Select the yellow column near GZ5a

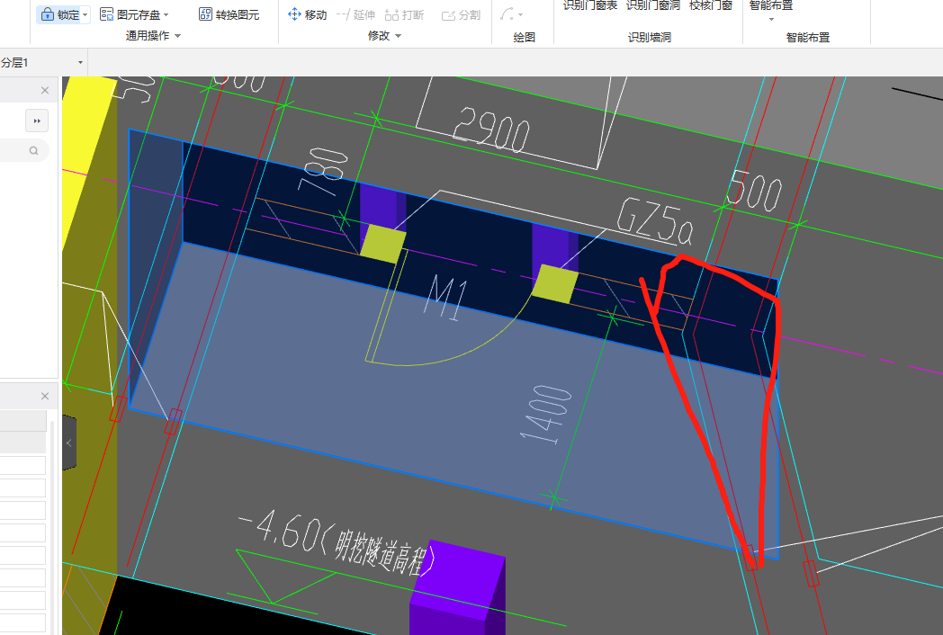555,283
